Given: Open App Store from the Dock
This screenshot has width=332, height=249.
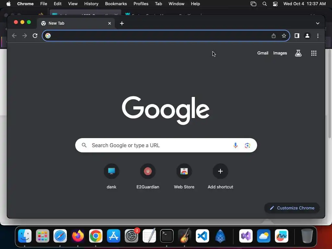Looking at the screenshot, I should pyautogui.click(x=113, y=236).
